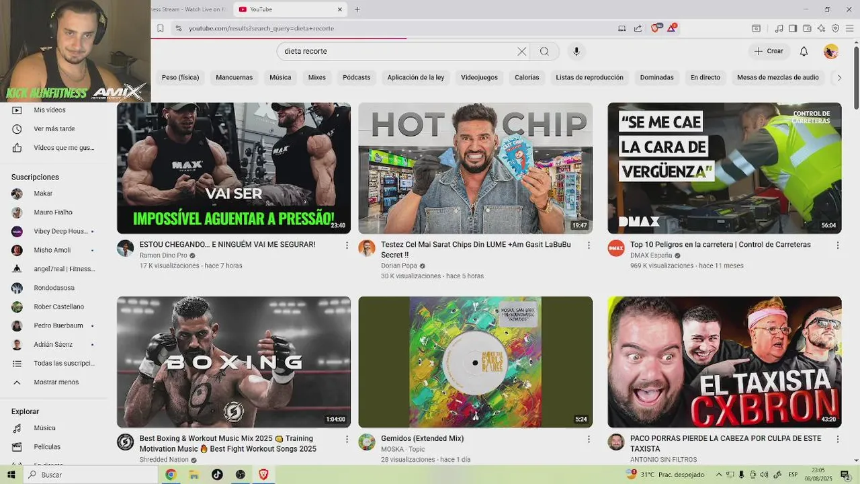Open options menu for 'PACO PORRAS' video

click(837, 439)
